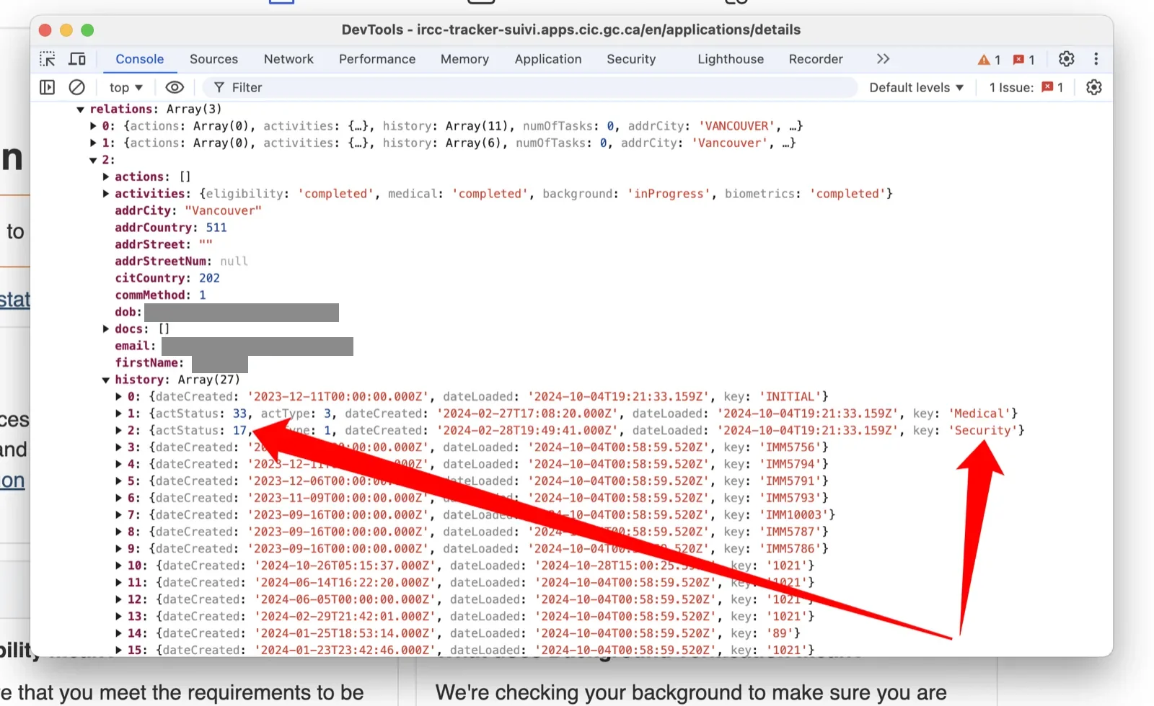Image resolution: width=1154 pixels, height=706 pixels.
Task: Toggle the device toolbar icon
Action: click(x=77, y=59)
